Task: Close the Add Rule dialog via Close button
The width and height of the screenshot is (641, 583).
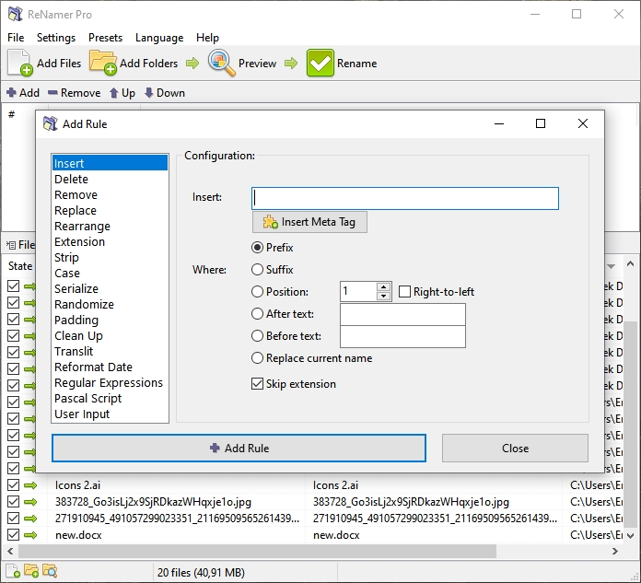Action: pyautogui.click(x=515, y=449)
